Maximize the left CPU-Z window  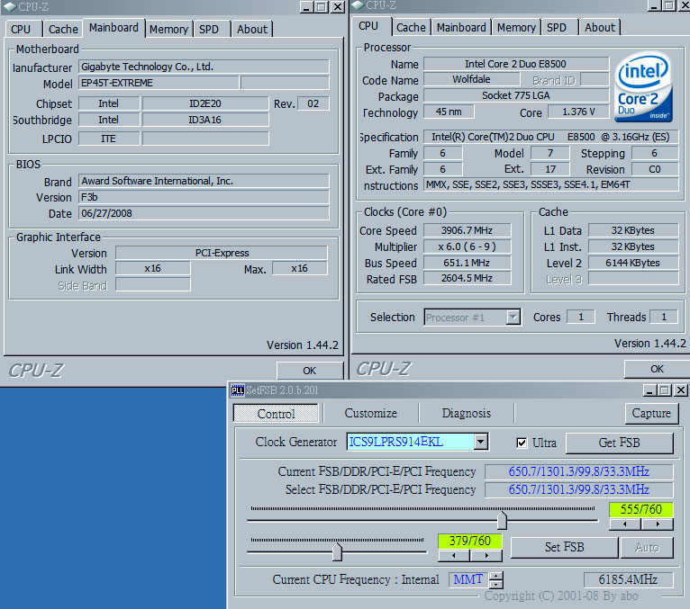click(322, 6)
